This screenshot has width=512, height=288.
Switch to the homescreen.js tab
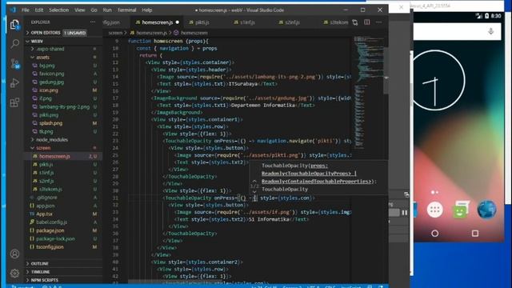(157, 22)
